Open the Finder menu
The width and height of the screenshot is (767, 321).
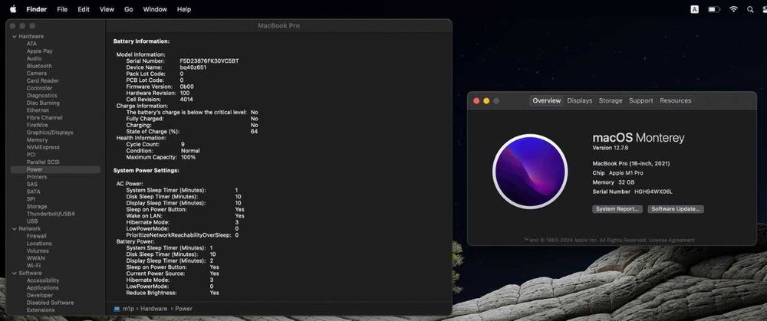pyautogui.click(x=36, y=9)
